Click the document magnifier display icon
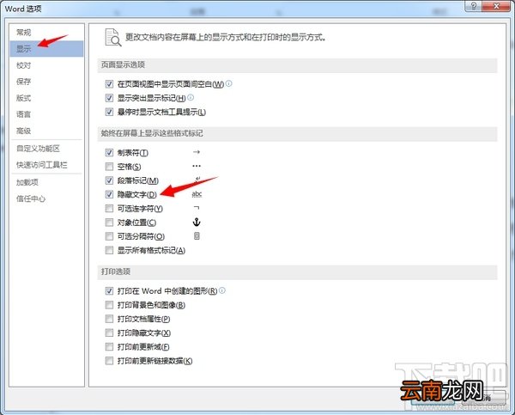This screenshot has height=415, width=515. tap(113, 37)
